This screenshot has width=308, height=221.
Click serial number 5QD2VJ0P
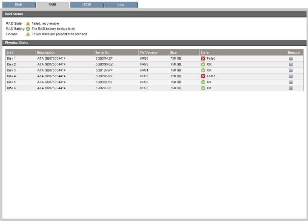103,88
